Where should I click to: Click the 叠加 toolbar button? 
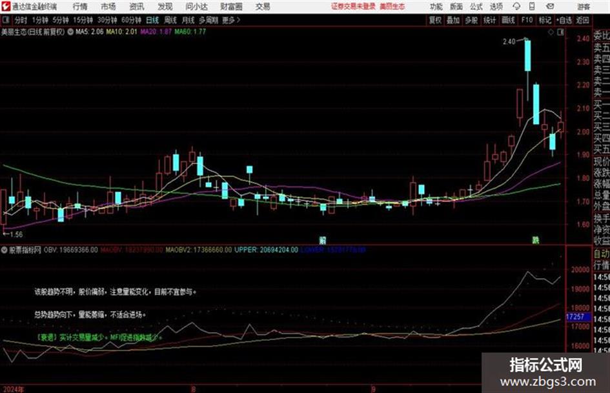[x=453, y=20]
